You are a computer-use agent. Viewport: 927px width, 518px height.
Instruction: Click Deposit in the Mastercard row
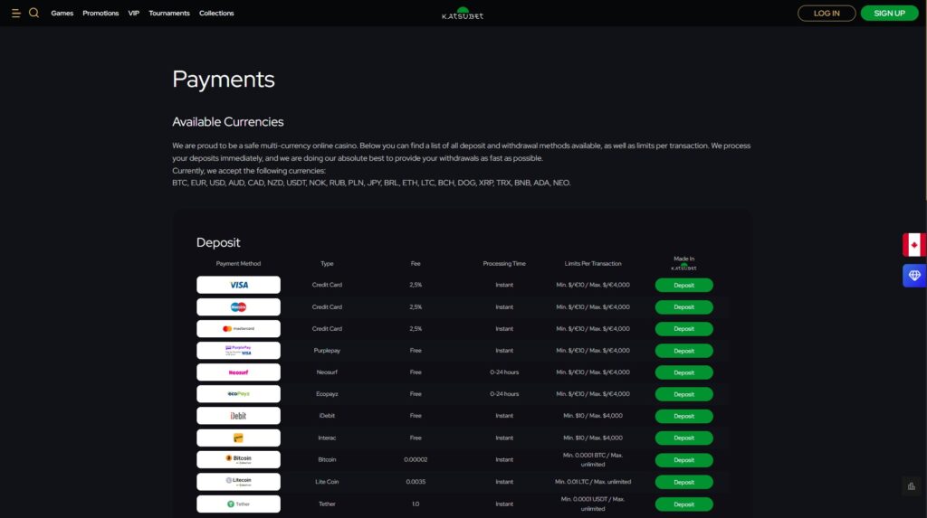(684, 329)
